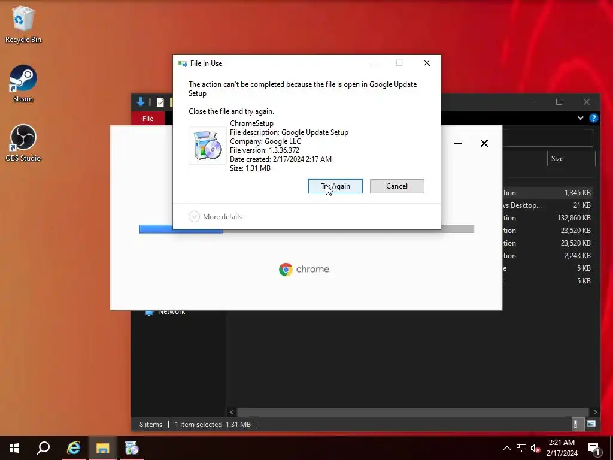
Task: Show hidden system tray icons
Action: pyautogui.click(x=506, y=448)
